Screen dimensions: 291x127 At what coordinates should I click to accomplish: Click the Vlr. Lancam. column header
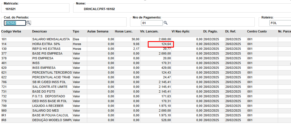click(149, 31)
